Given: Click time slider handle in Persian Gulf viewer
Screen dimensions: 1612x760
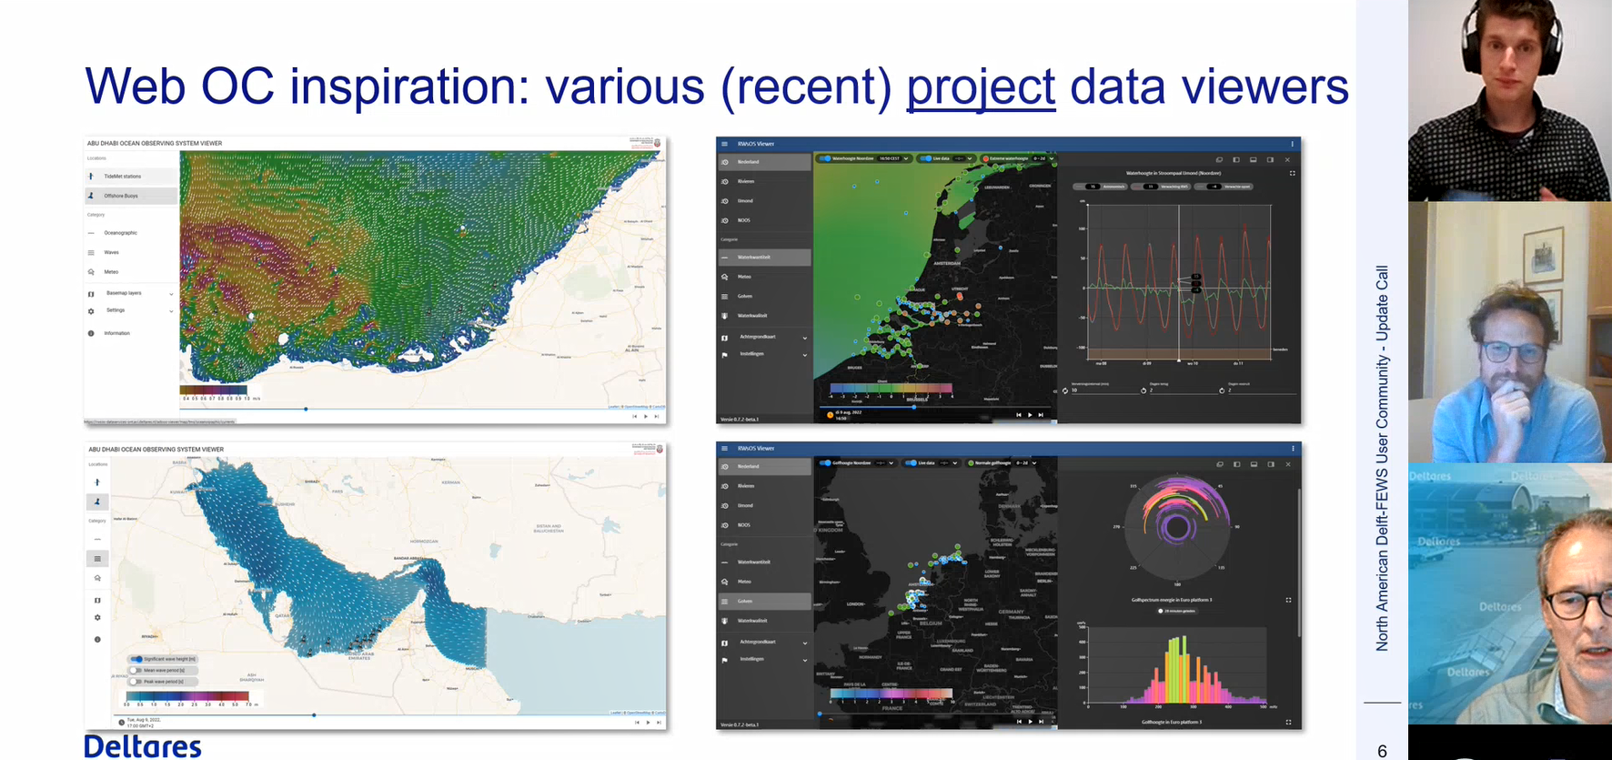Looking at the screenshot, I should click(314, 715).
